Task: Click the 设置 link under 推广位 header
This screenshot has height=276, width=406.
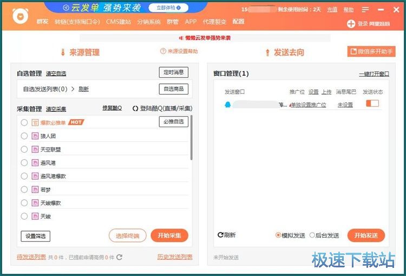Action: coord(313,92)
